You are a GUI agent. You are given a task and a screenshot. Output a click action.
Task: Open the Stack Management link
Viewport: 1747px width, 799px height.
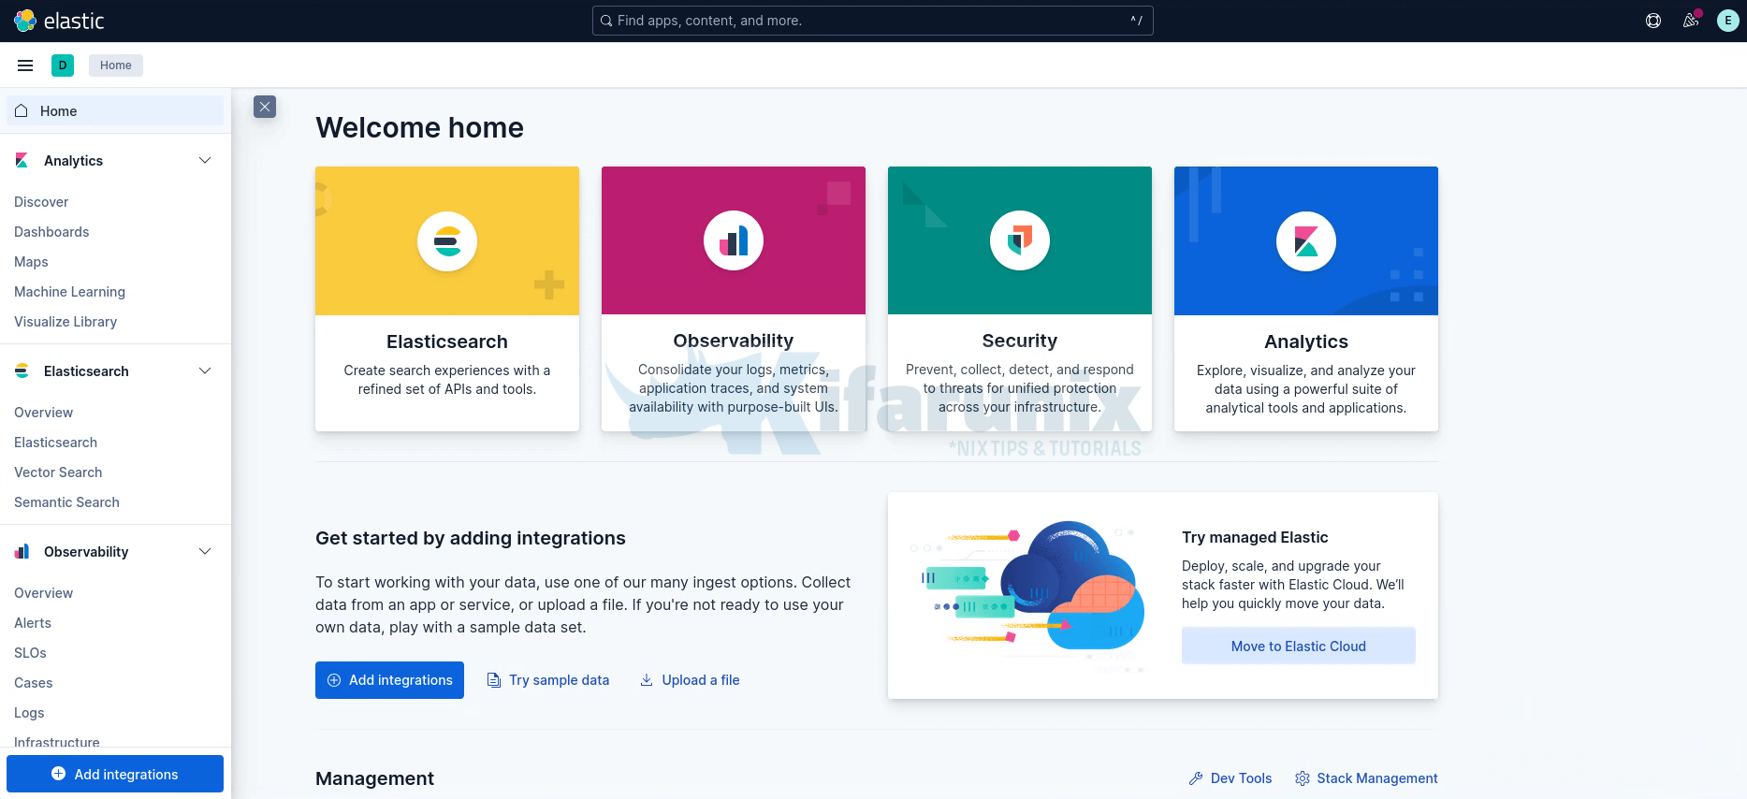coord(1376,778)
